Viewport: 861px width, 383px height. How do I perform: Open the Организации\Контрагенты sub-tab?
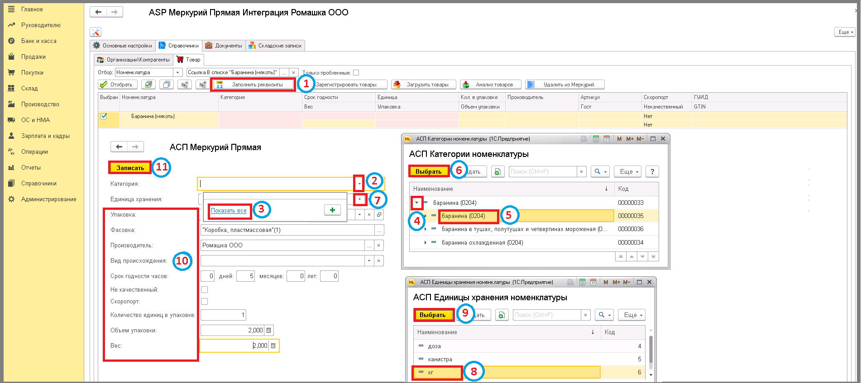134,60
